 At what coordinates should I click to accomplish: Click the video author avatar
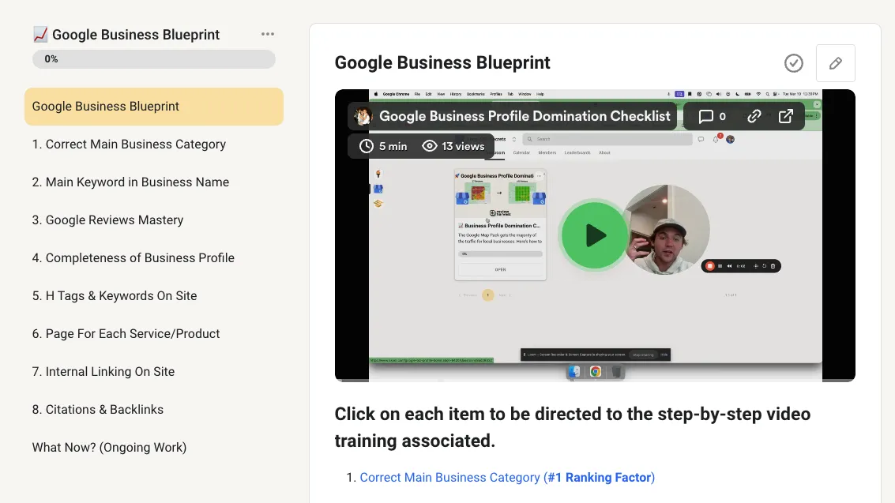click(x=363, y=116)
